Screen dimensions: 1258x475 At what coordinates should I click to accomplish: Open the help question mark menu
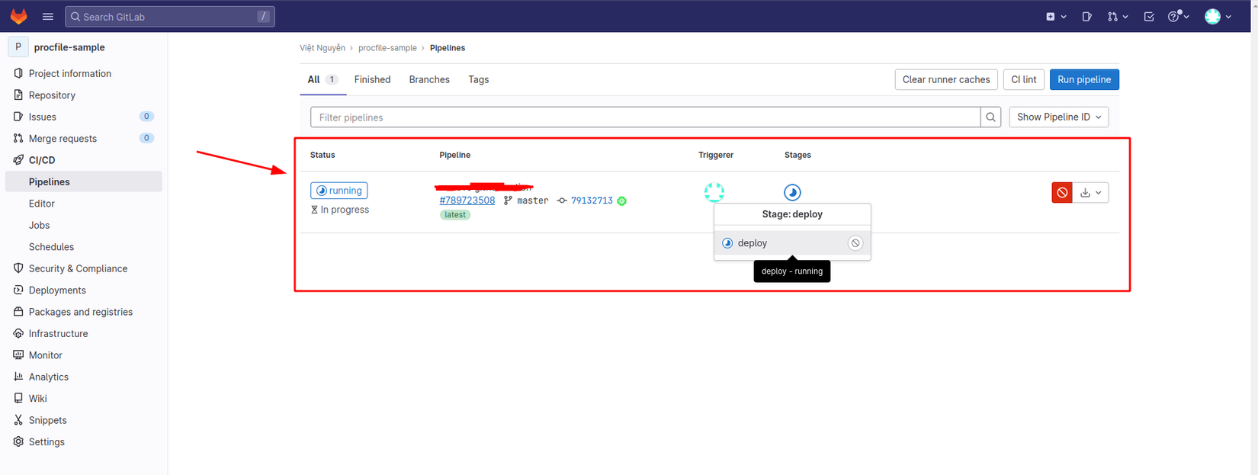point(1179,16)
